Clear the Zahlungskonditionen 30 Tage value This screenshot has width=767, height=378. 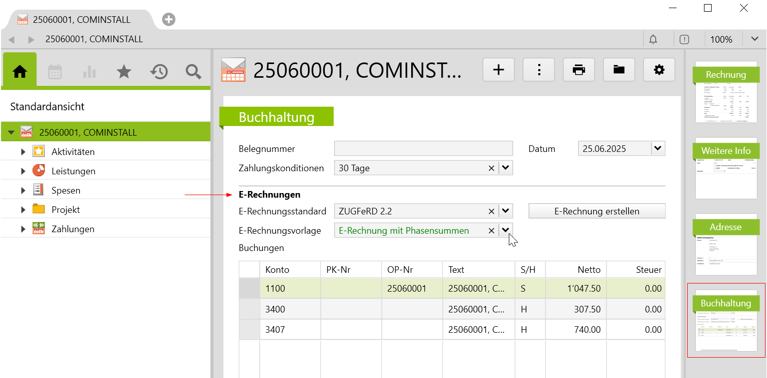pos(491,168)
